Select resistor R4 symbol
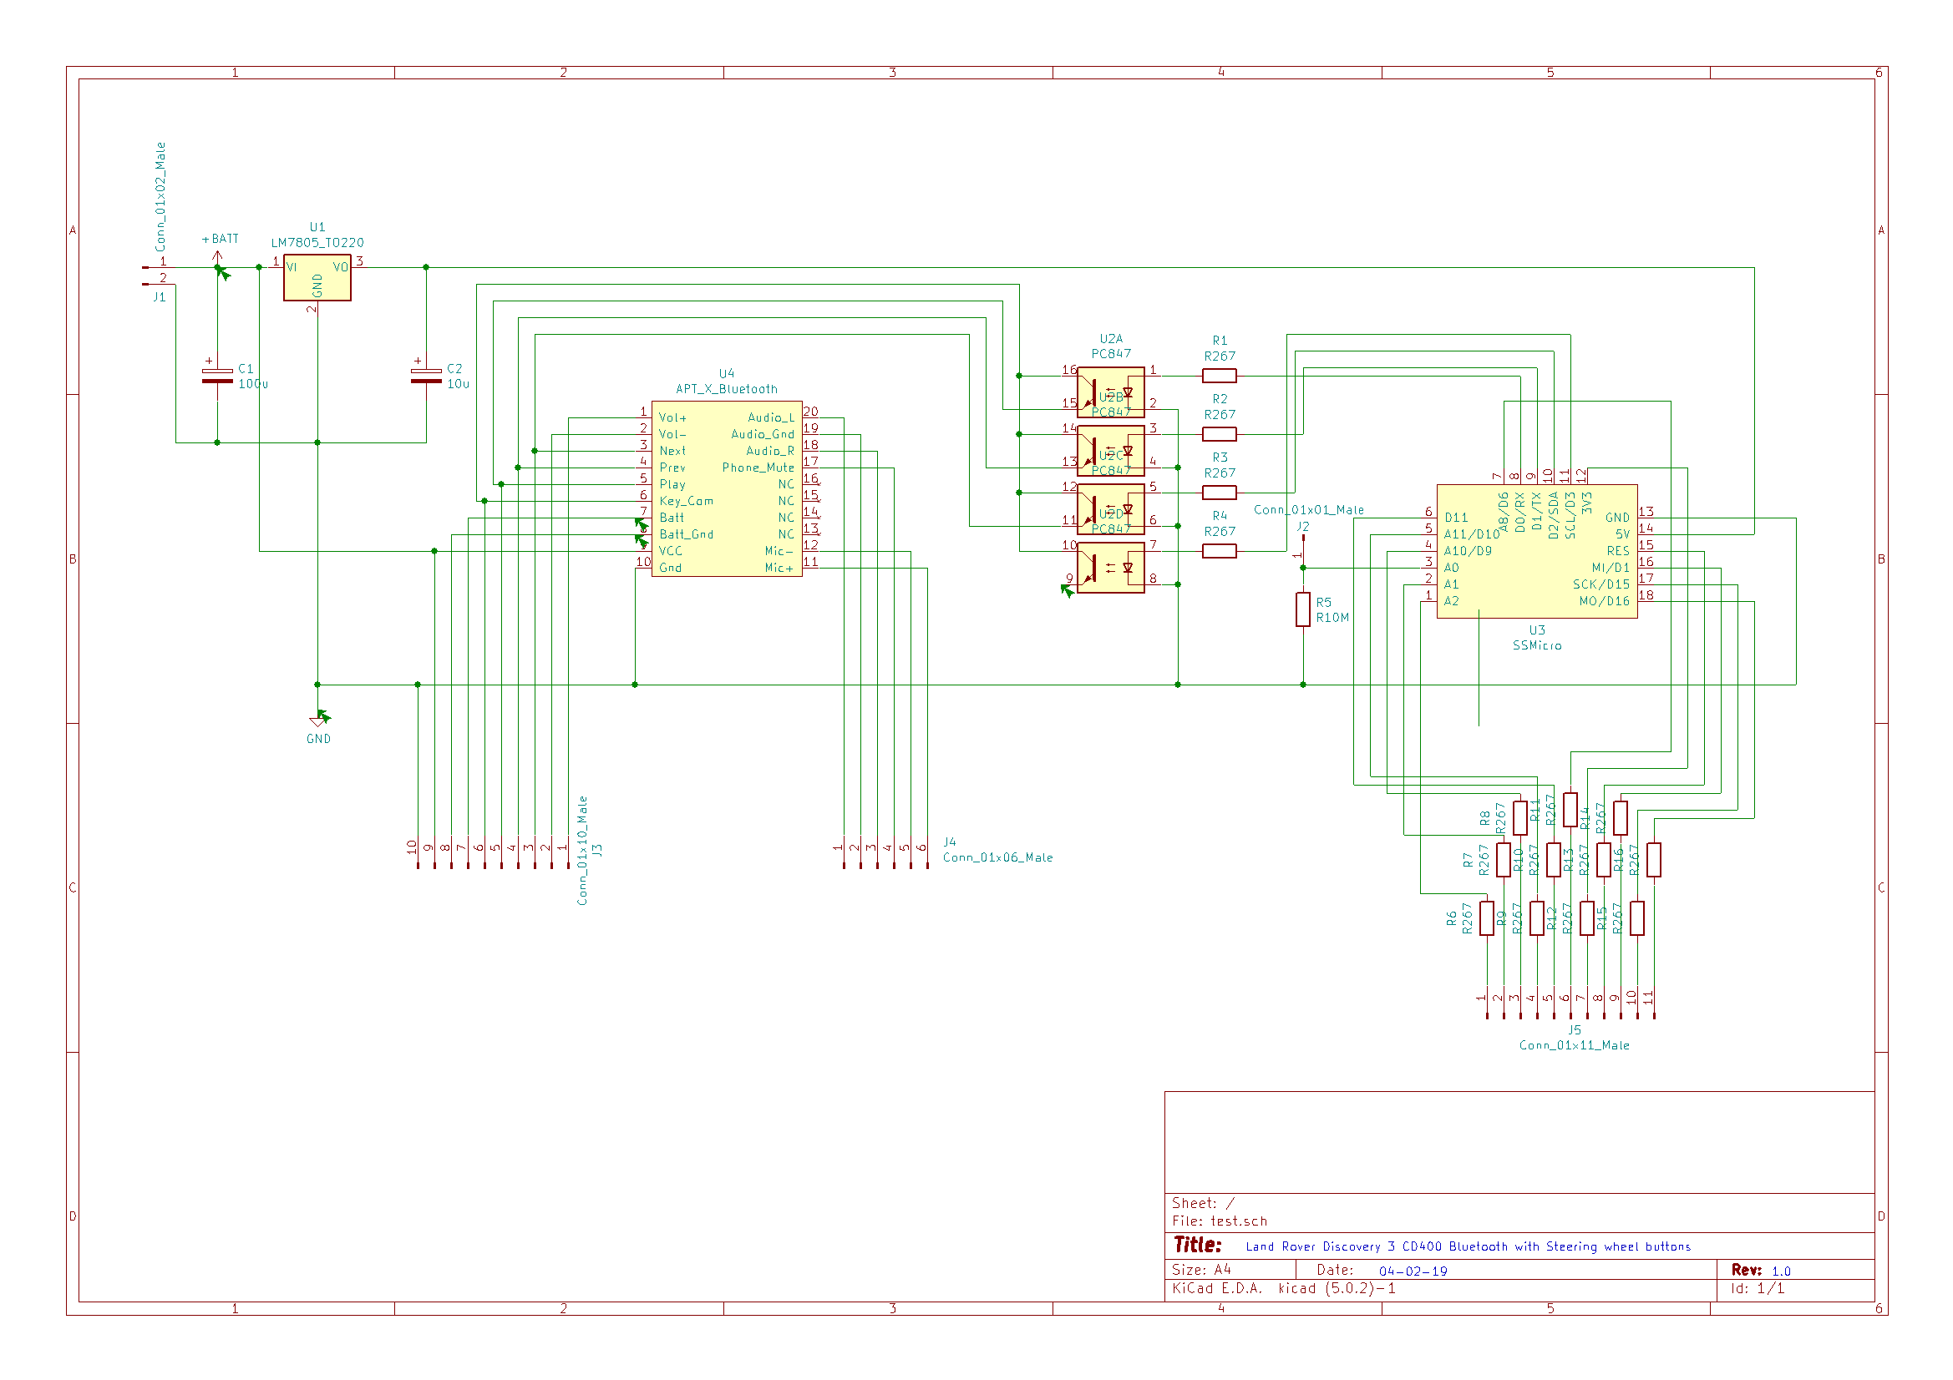 1220,551
